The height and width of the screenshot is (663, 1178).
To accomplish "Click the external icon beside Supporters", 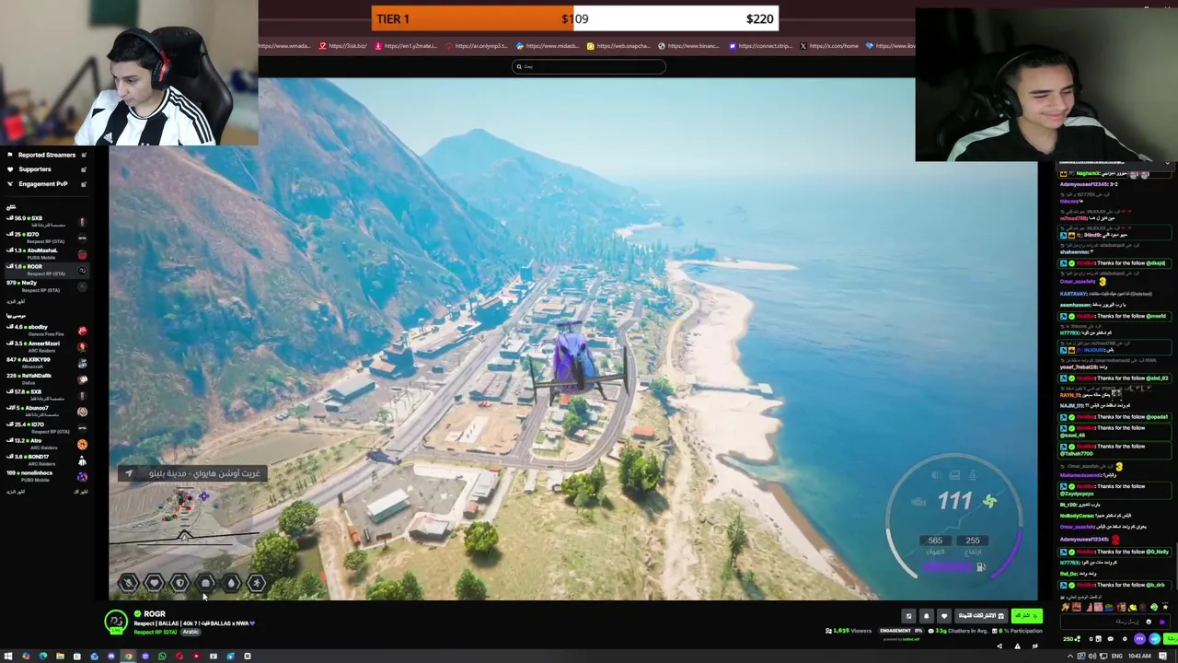I will point(83,169).
